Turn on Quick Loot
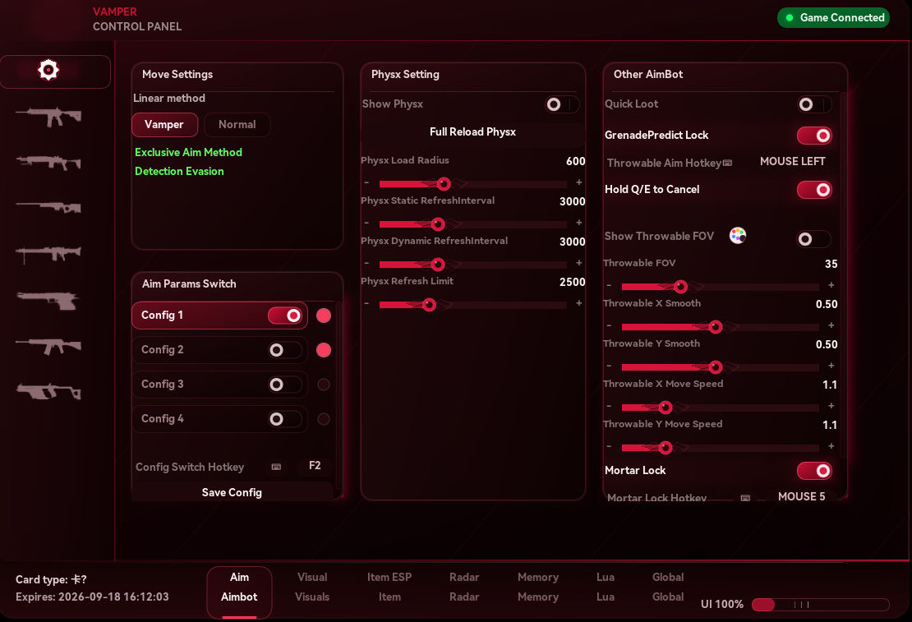The width and height of the screenshot is (912, 622). 814,104
